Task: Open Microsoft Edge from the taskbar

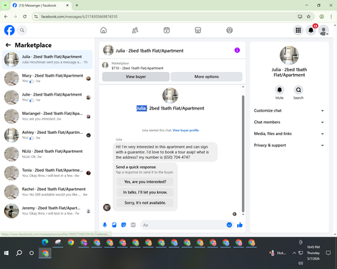Action: [45, 242]
